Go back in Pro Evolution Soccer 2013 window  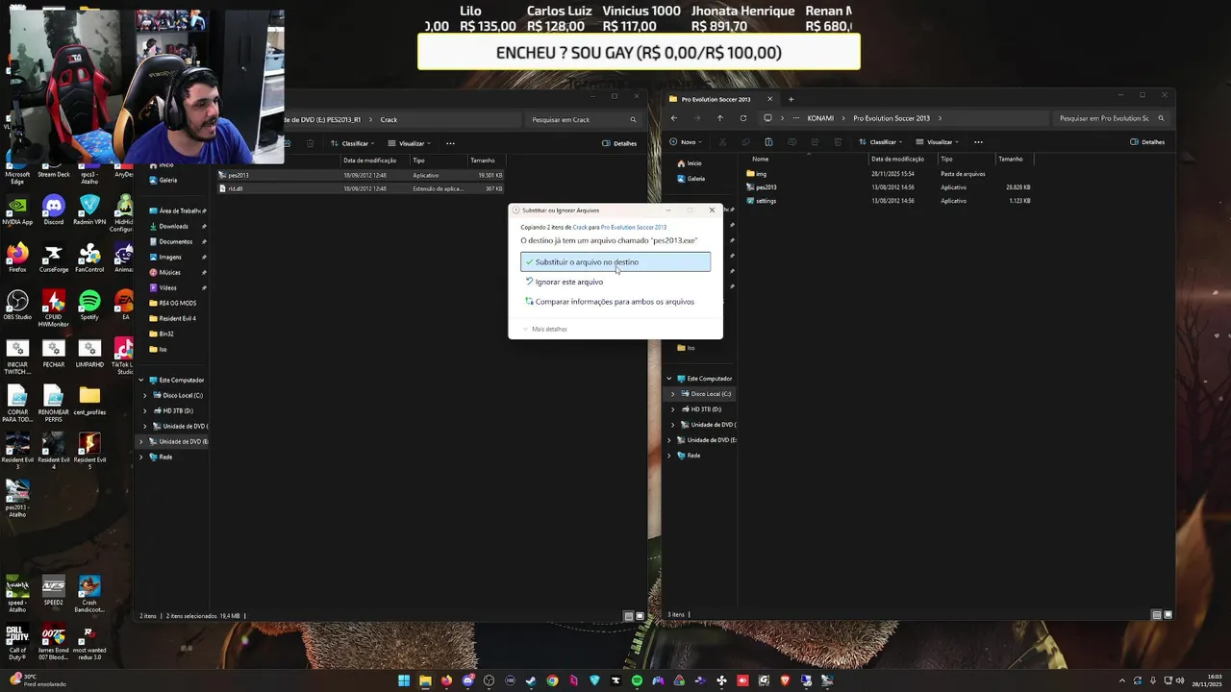tap(674, 118)
